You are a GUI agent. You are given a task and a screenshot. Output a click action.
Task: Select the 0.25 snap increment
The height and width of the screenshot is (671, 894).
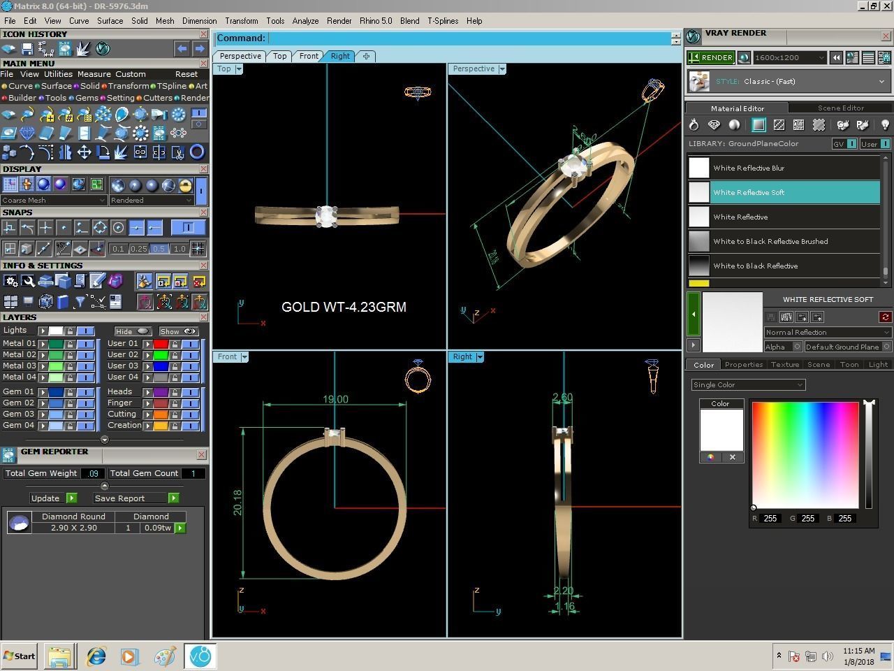point(138,249)
